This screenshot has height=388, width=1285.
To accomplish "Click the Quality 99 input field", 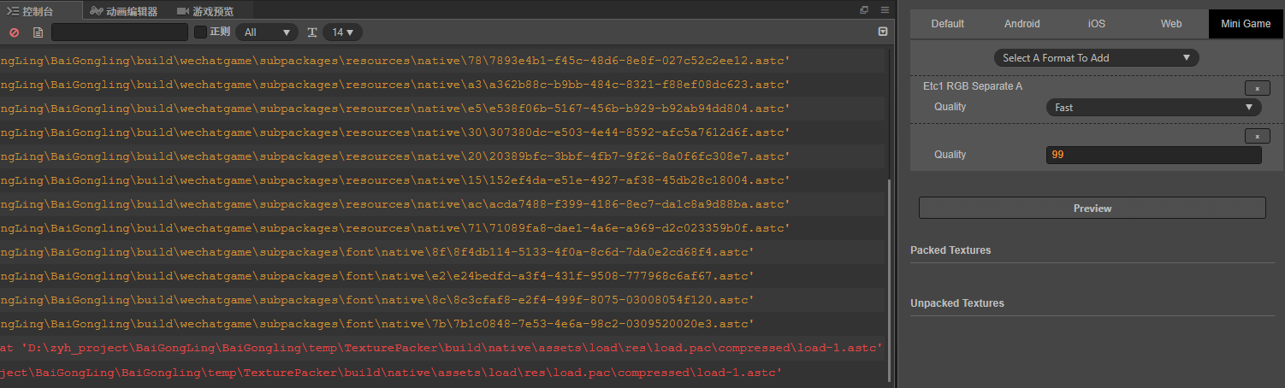I will pyautogui.click(x=1153, y=155).
